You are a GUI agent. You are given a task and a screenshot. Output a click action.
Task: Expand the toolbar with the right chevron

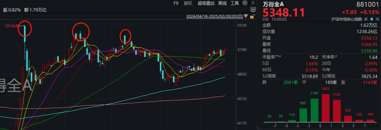click(x=253, y=3)
